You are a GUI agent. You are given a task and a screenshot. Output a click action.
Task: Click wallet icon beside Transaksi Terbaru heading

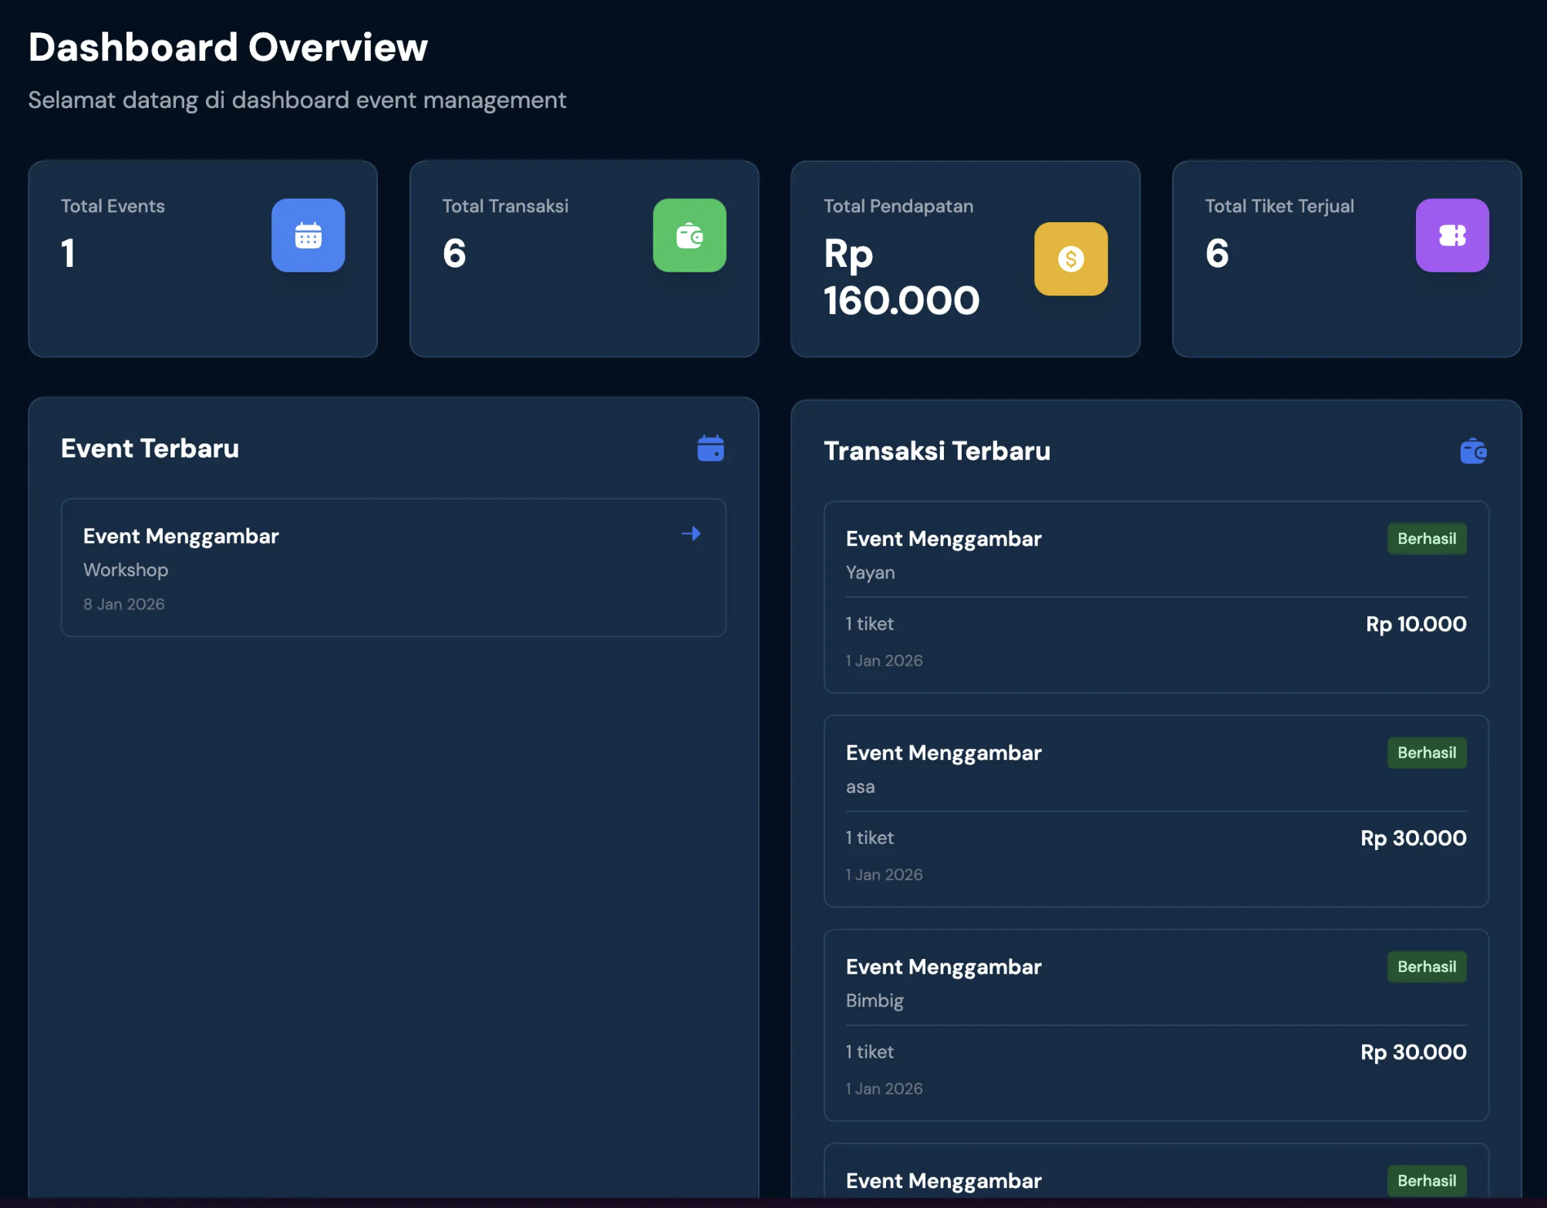click(1473, 451)
